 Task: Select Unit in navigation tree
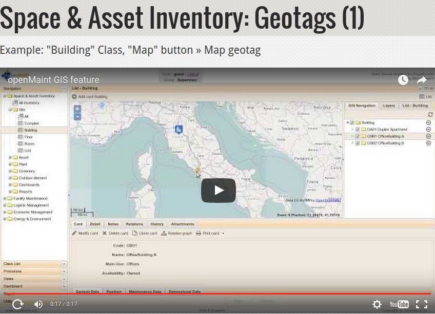(x=28, y=151)
